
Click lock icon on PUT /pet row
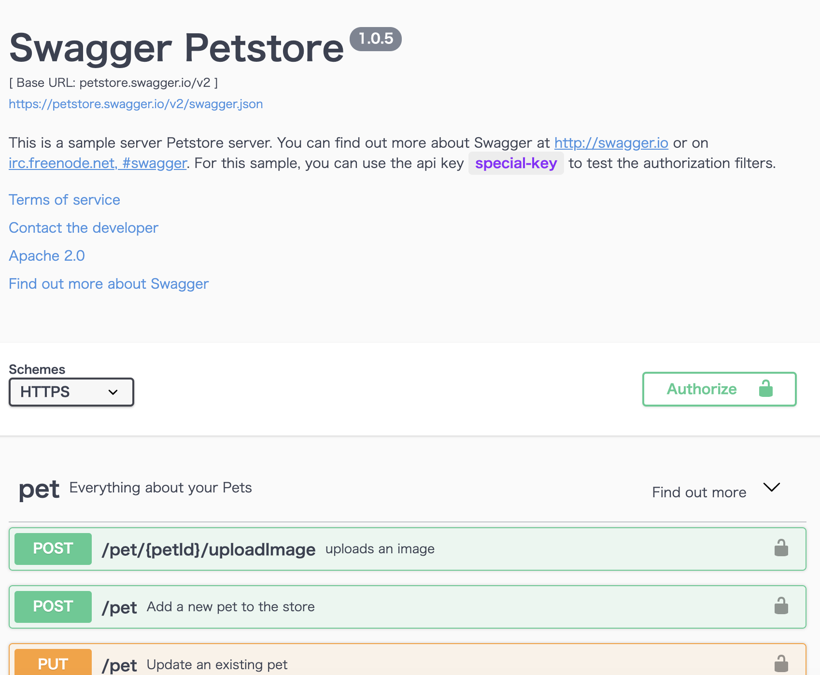(x=781, y=664)
